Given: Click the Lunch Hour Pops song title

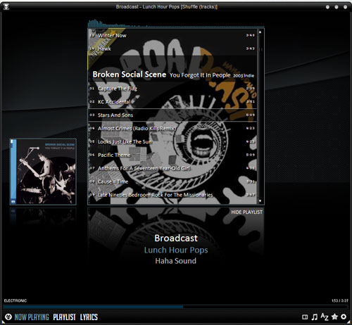Looking at the screenshot, I should 176,250.
